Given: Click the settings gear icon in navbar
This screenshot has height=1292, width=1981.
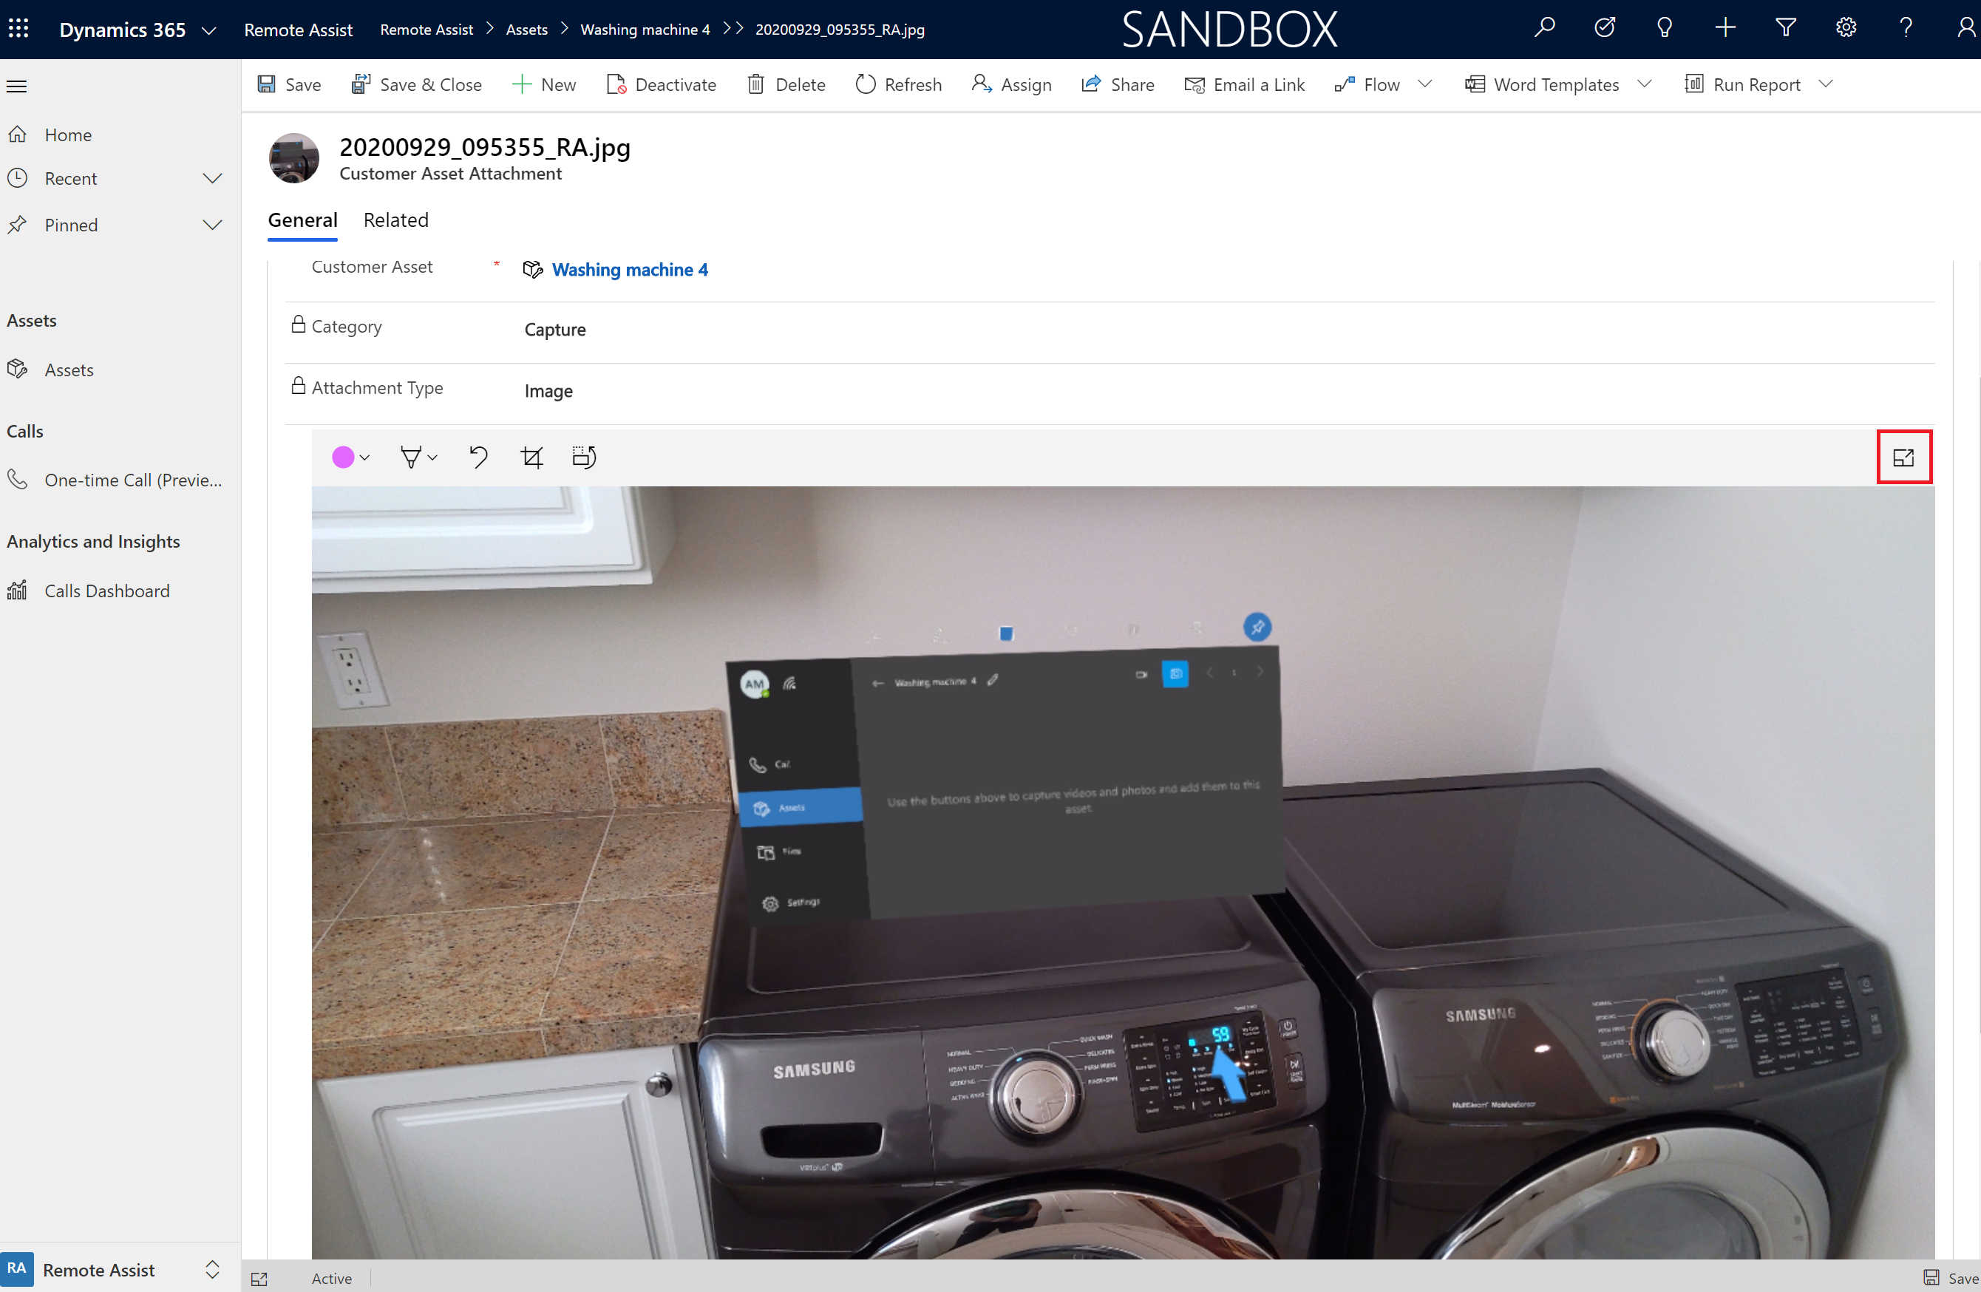Looking at the screenshot, I should tap(1846, 27).
